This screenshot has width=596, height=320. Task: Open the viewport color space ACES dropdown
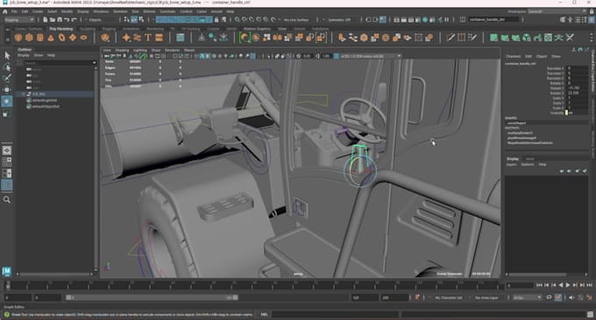click(370, 56)
